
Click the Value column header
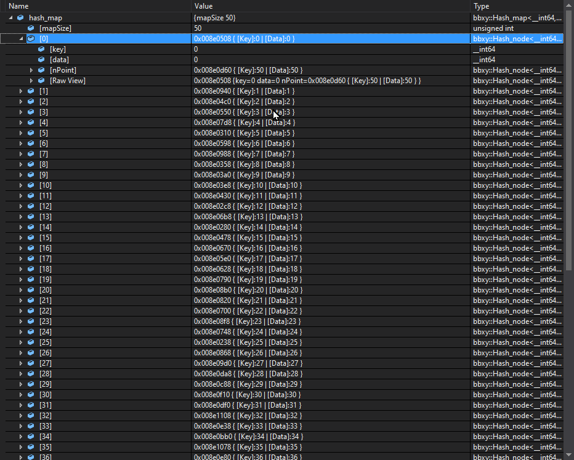pos(331,6)
